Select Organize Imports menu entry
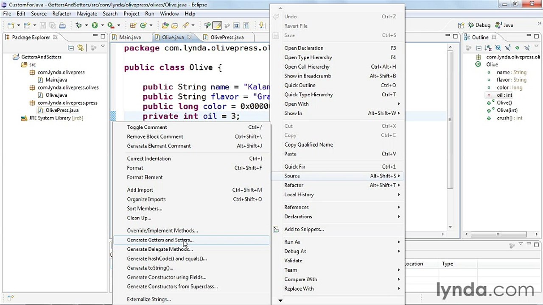Viewport: 543px width, 305px height. pos(191,199)
